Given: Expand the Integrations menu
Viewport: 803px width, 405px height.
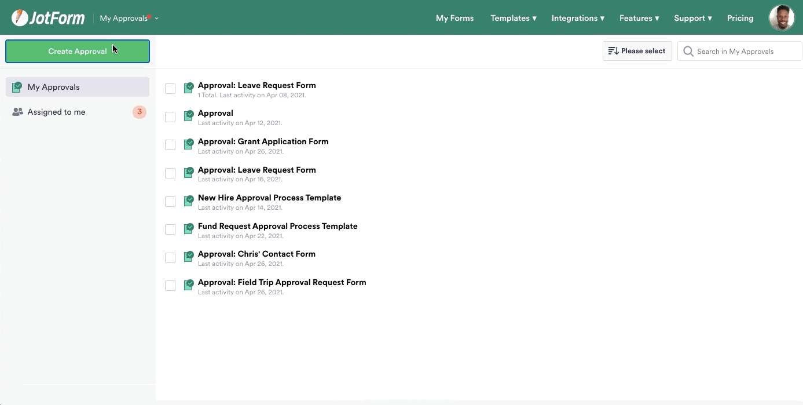Looking at the screenshot, I should tap(578, 18).
